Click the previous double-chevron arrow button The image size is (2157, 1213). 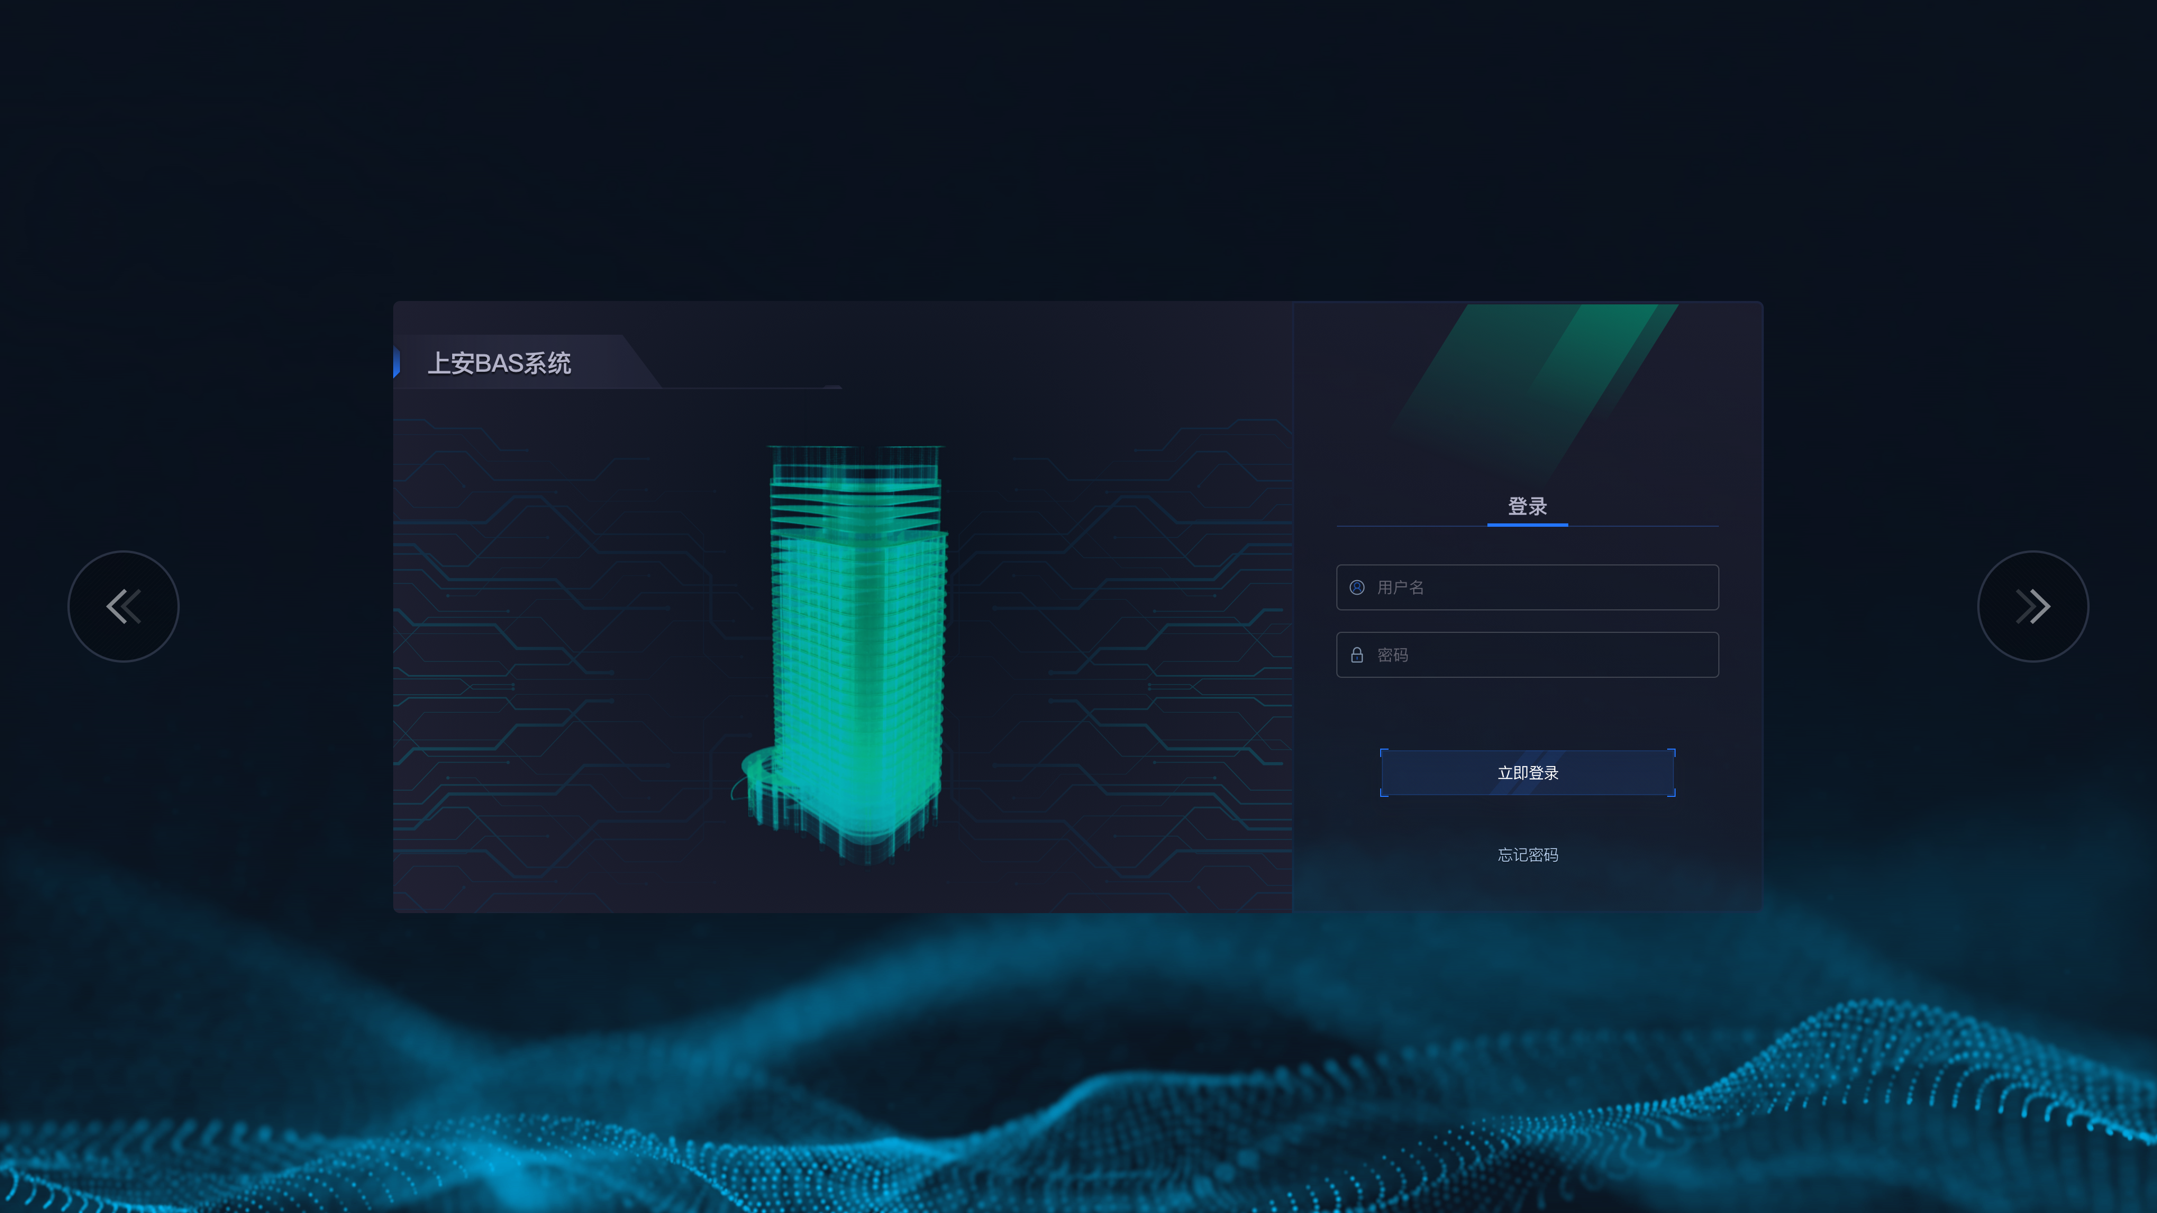click(123, 606)
